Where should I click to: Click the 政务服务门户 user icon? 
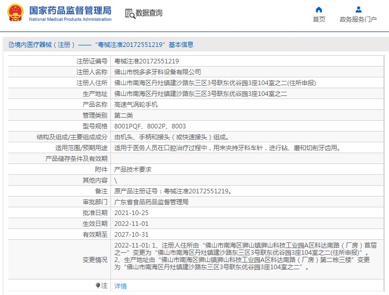[x=358, y=10]
